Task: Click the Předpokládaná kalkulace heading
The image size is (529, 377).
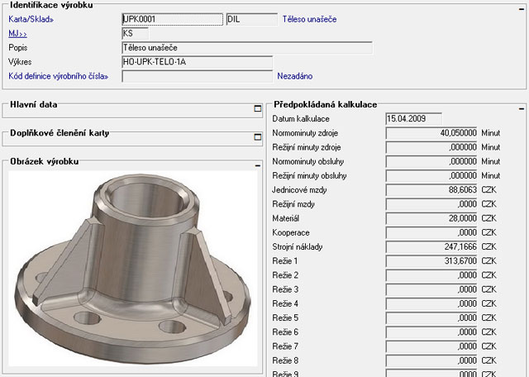Action: click(325, 104)
